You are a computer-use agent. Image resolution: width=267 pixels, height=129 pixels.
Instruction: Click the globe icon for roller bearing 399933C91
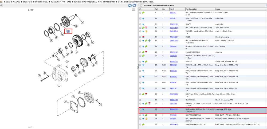click(149, 41)
